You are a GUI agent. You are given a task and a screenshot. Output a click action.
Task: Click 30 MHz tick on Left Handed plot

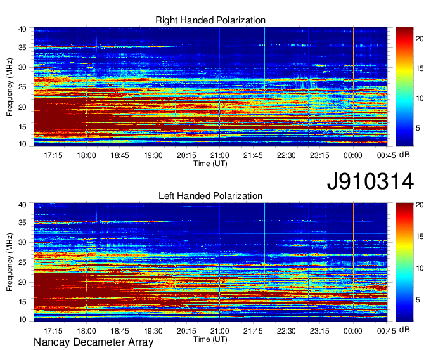[x=22, y=242]
